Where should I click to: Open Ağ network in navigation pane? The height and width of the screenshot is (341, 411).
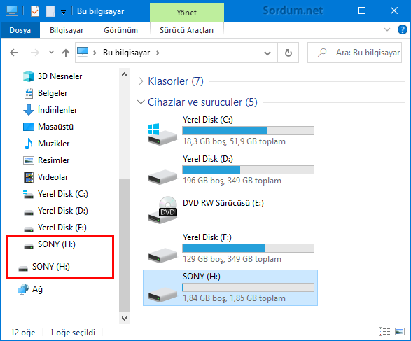coord(37,289)
